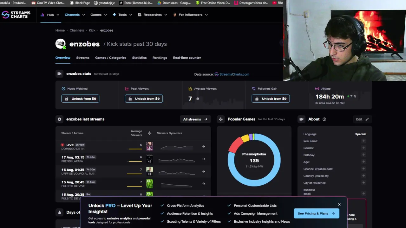Image resolution: width=406 pixels, height=228 pixels.
Task: Click play icon beside enzobes last streams
Action: (x=59, y=119)
